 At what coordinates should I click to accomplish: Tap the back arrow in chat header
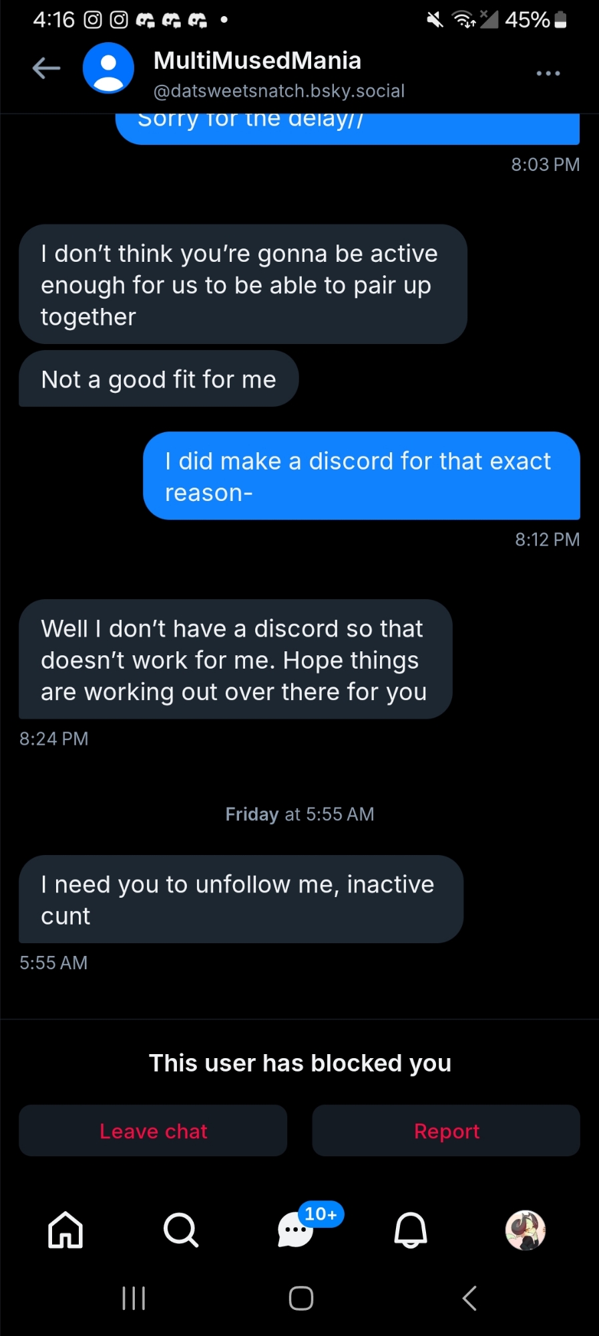click(46, 68)
